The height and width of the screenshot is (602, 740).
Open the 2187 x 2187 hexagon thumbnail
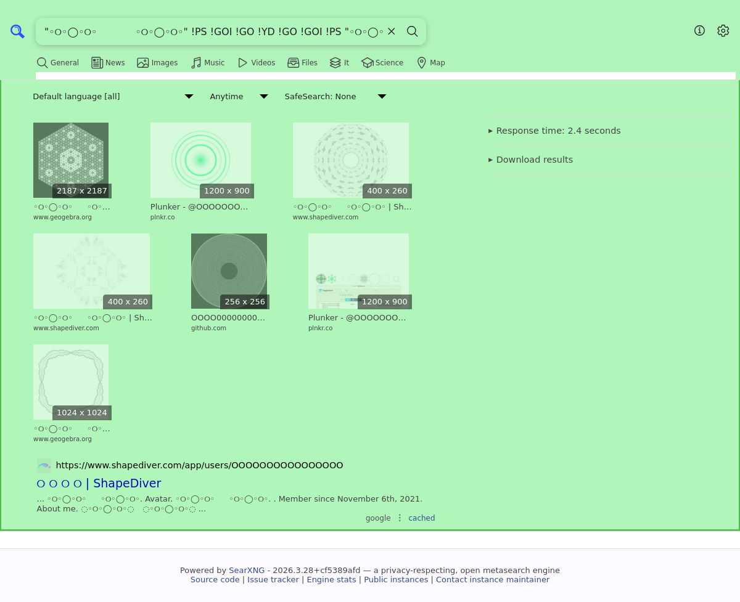coord(71,160)
